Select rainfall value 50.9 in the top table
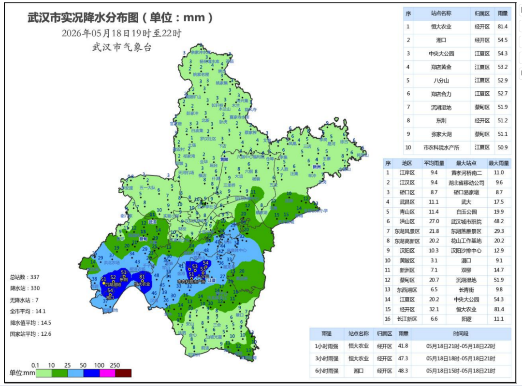 coord(503,147)
